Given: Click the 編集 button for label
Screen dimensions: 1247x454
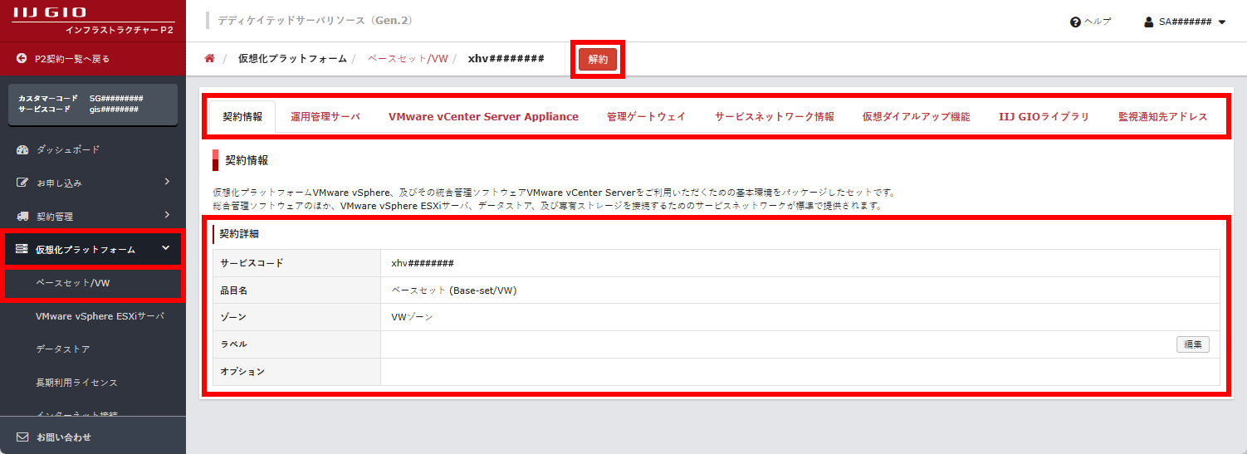Looking at the screenshot, I should (1192, 344).
